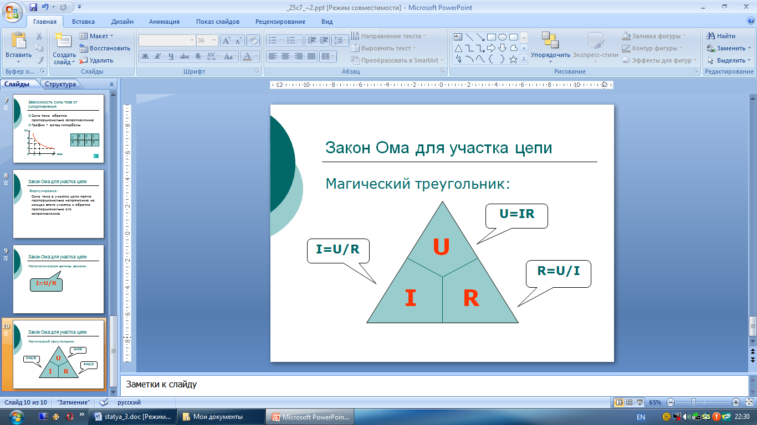
Task: Open the font name combo box
Action: (x=167, y=40)
